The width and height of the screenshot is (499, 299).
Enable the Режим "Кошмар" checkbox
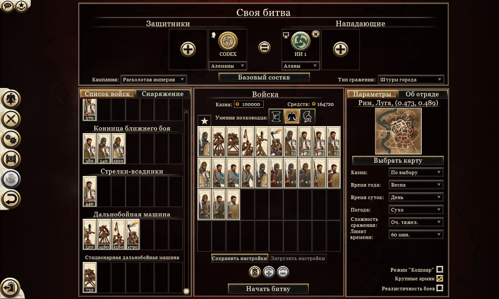(x=440, y=269)
